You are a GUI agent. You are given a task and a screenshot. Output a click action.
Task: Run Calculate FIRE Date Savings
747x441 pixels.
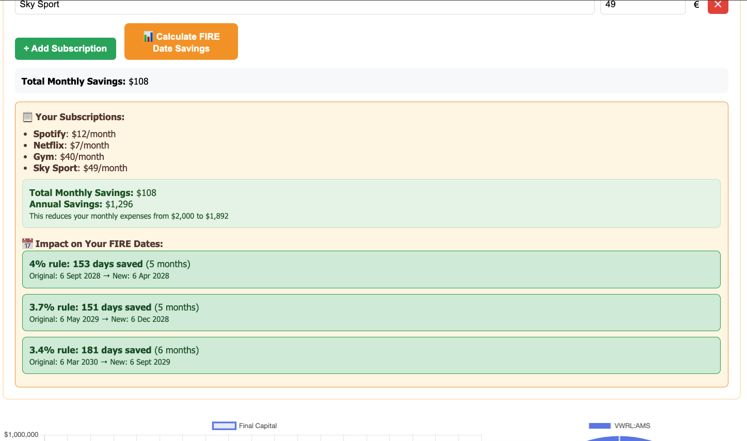181,42
